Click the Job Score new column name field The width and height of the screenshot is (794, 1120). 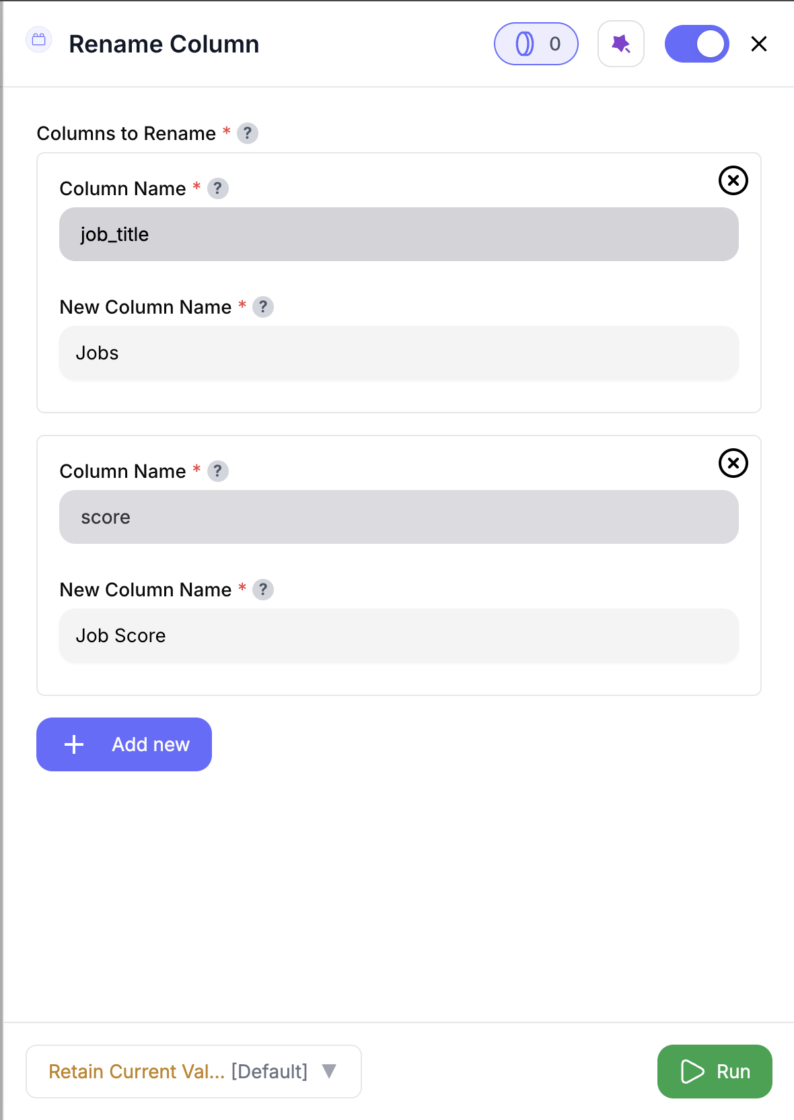(399, 635)
